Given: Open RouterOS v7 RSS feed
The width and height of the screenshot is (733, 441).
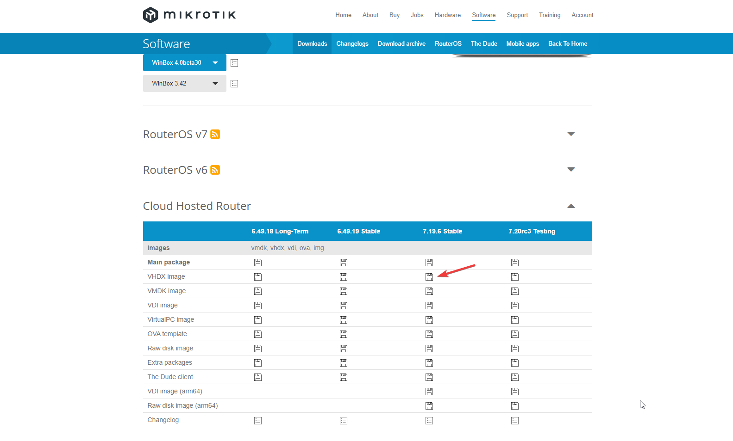Looking at the screenshot, I should 215,134.
